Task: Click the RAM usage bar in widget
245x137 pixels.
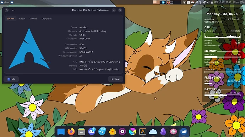Action: point(222,57)
